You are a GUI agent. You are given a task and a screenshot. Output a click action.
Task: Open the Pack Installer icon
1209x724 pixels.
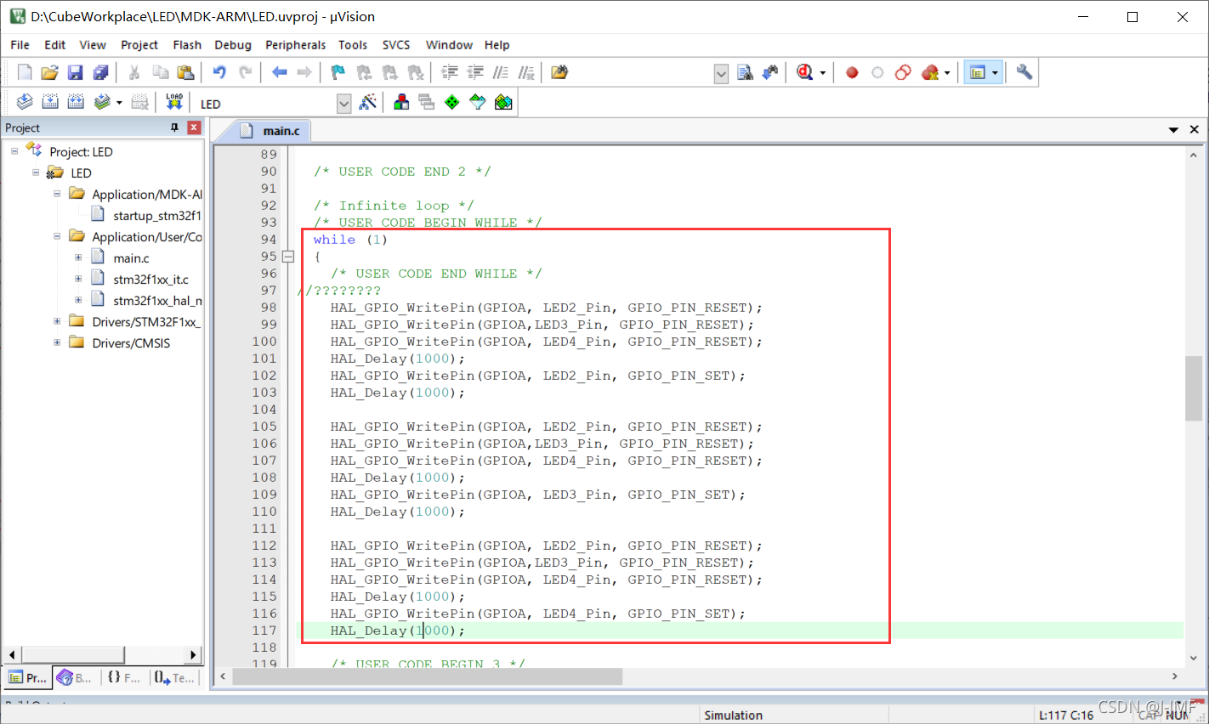coord(503,102)
